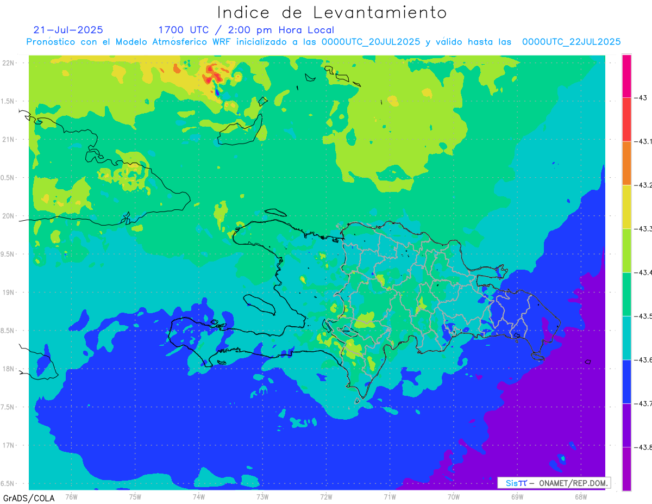
Task: Select the yellow swatch above -43.3
Action: point(626,207)
